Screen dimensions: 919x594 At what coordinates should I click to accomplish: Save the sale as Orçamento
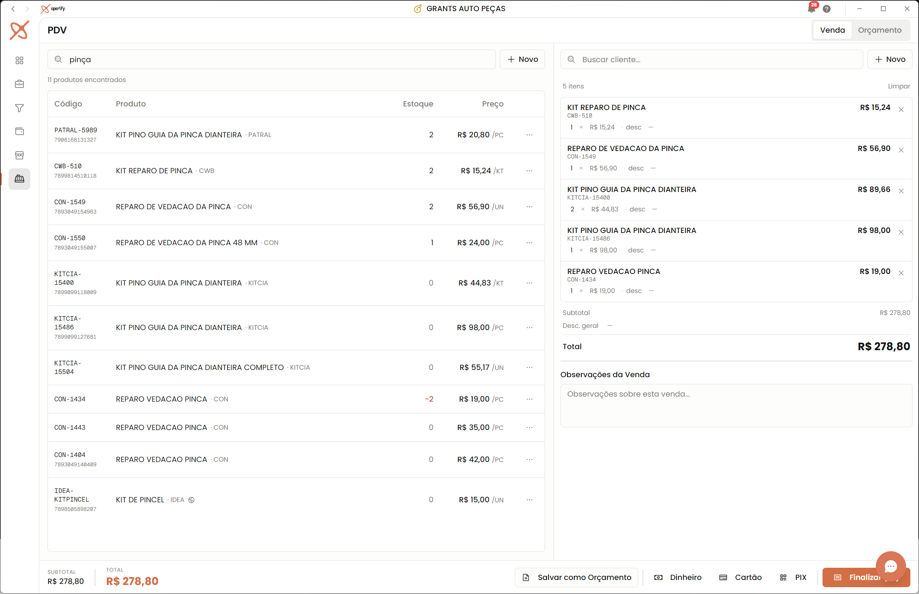(x=576, y=577)
